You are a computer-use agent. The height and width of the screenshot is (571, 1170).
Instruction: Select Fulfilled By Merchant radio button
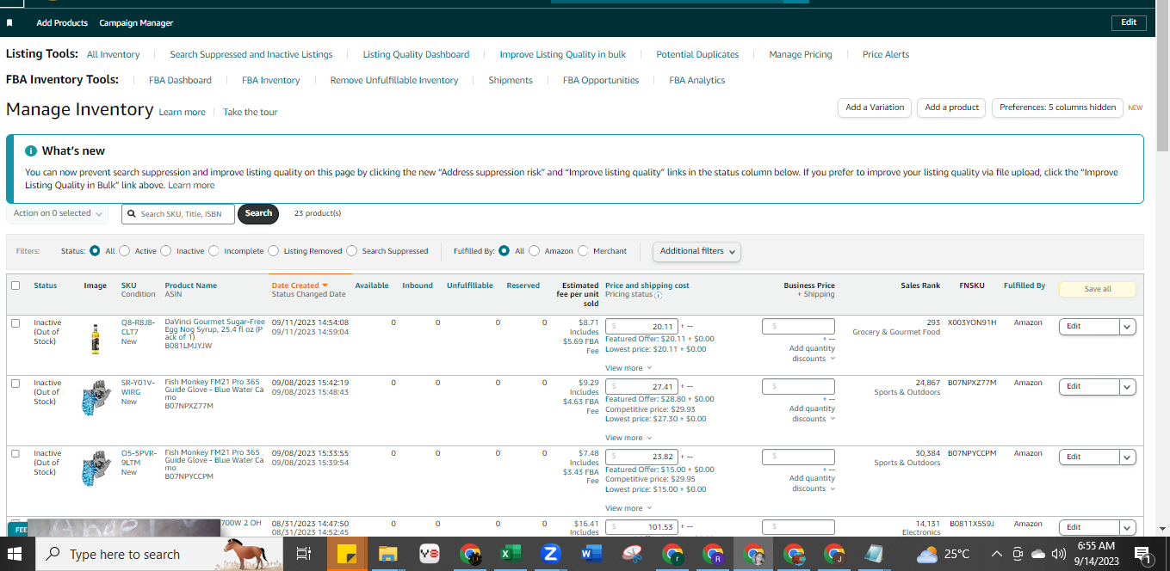point(583,251)
